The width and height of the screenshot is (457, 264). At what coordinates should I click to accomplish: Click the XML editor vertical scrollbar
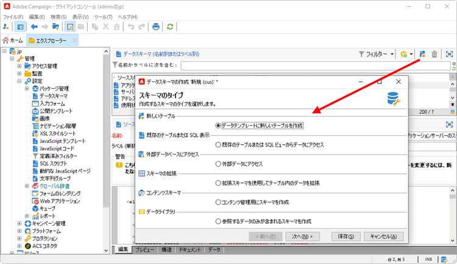tap(452, 215)
